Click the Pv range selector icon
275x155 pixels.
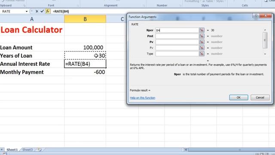[x=202, y=42]
